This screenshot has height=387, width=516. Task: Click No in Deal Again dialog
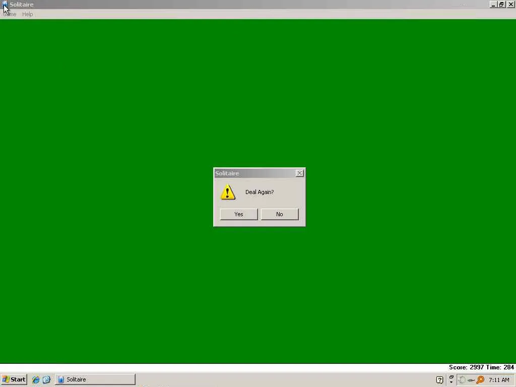[280, 214]
